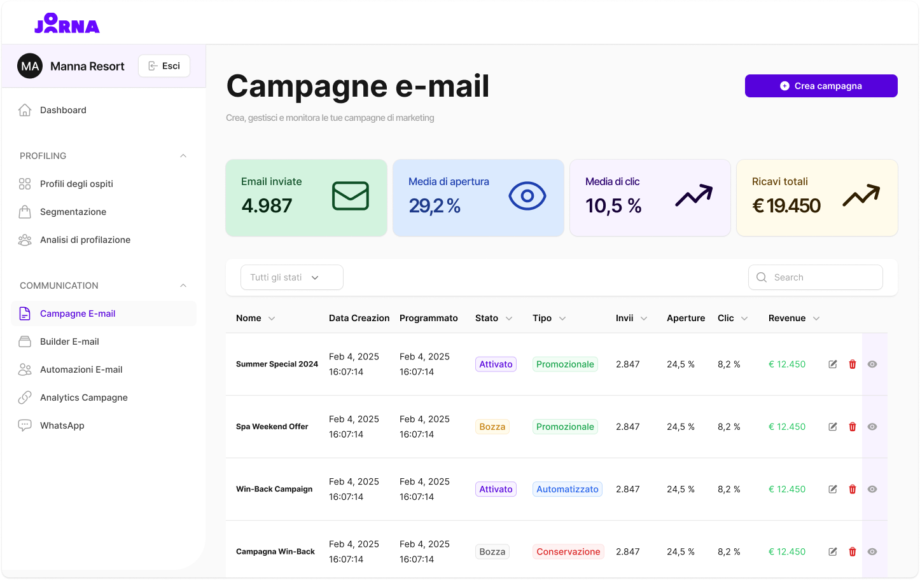Show details of Spa Weekend Offer via eye icon
Image resolution: width=920 pixels, height=580 pixels.
pos(872,426)
